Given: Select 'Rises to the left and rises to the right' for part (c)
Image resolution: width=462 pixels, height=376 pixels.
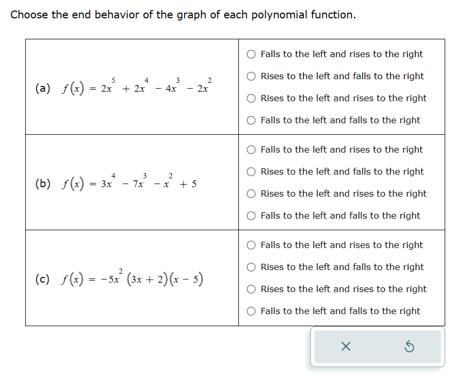Looking at the screenshot, I should click(250, 289).
